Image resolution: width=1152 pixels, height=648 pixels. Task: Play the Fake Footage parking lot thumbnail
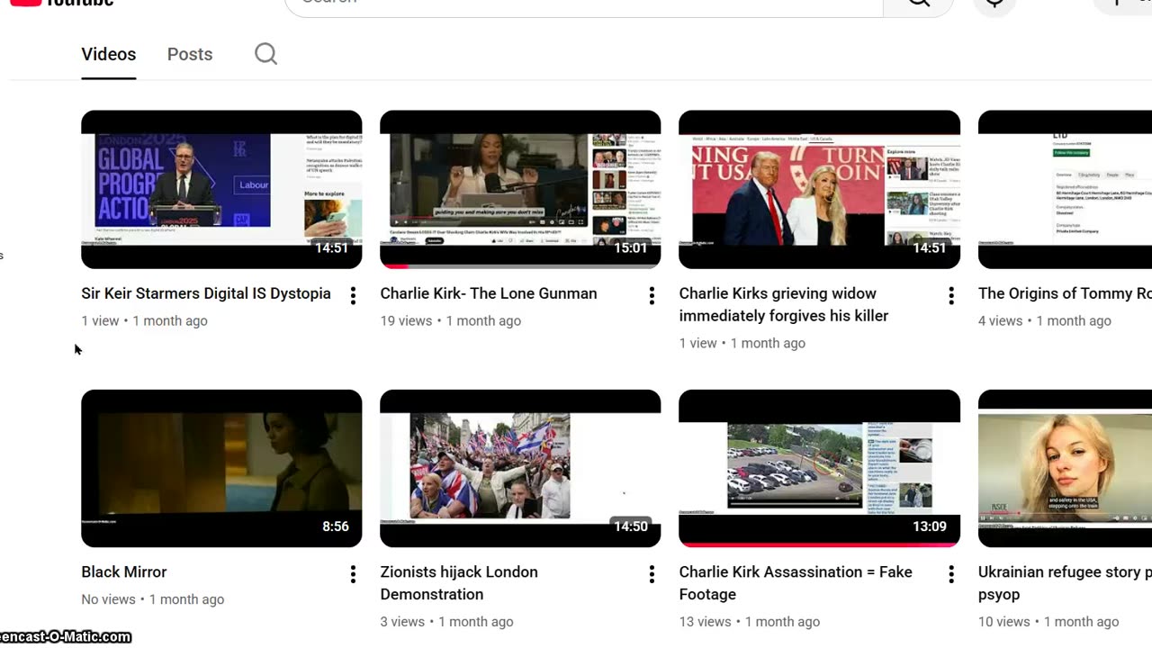pyautogui.click(x=819, y=468)
